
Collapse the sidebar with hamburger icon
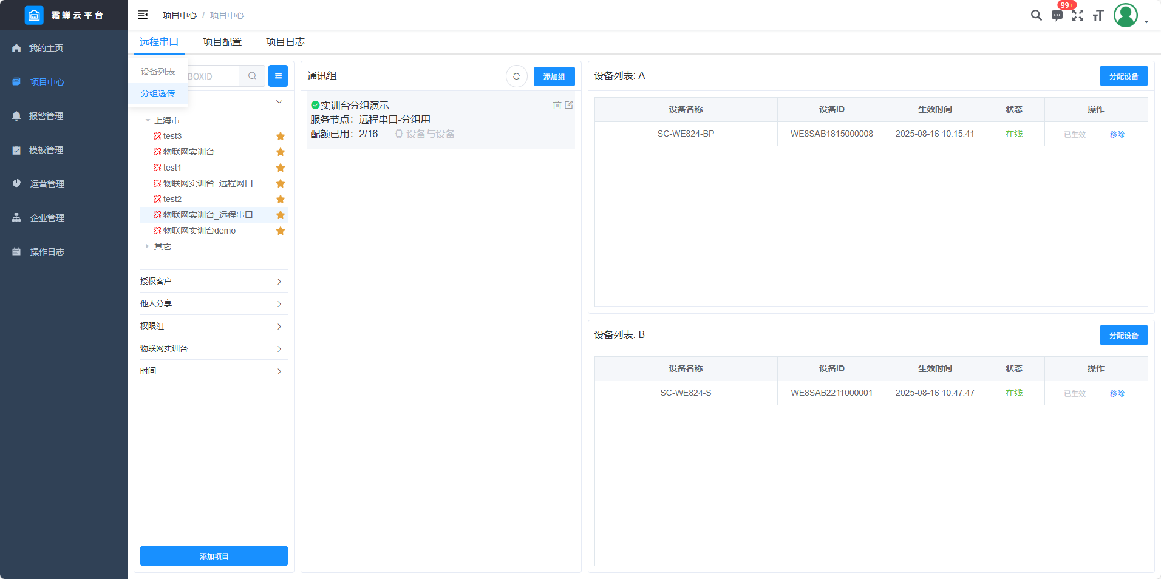(x=143, y=15)
